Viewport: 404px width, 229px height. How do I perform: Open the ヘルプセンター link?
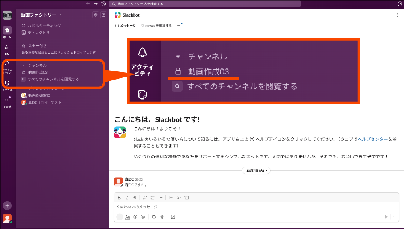(373, 139)
